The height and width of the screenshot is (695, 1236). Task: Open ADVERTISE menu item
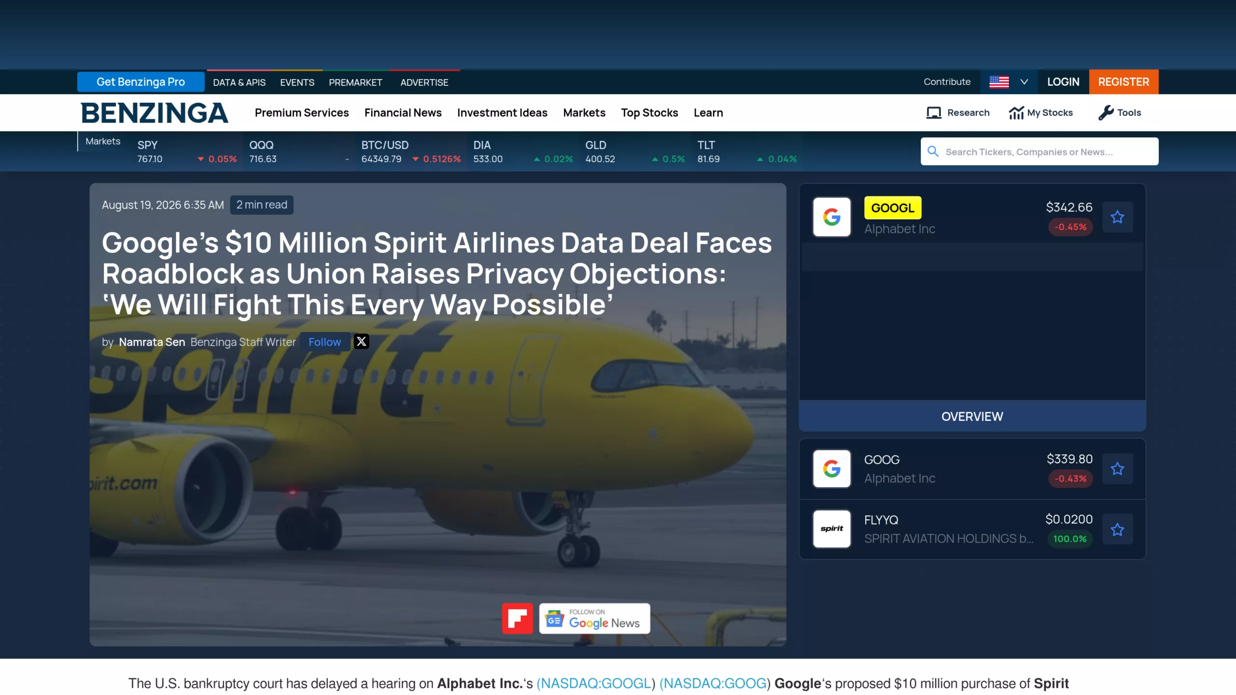(424, 83)
